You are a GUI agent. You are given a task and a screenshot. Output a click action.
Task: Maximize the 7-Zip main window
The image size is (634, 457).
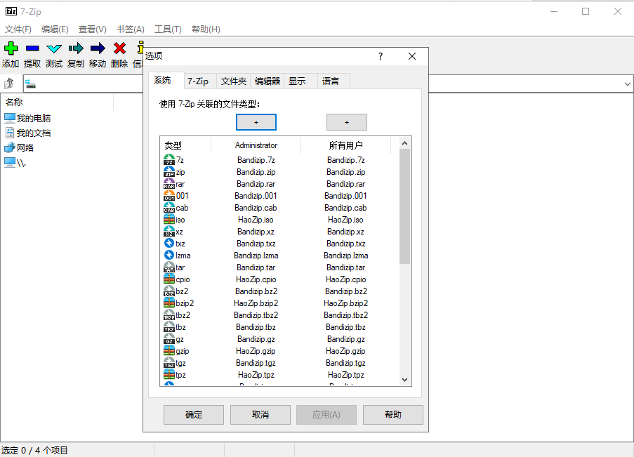pyautogui.click(x=586, y=11)
